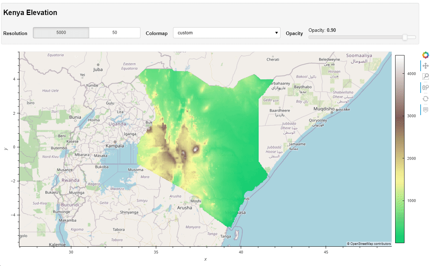This screenshot has width=431, height=266.
Task: Set resolution to 5000
Action: (x=61, y=33)
